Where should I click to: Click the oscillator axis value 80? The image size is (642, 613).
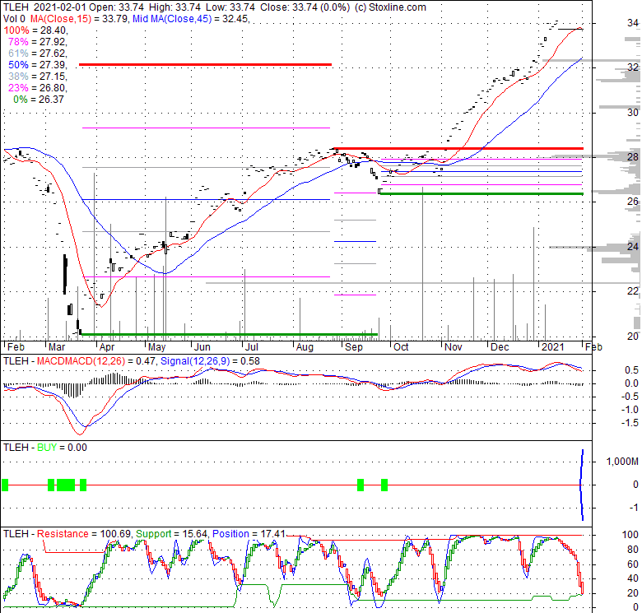click(633, 549)
